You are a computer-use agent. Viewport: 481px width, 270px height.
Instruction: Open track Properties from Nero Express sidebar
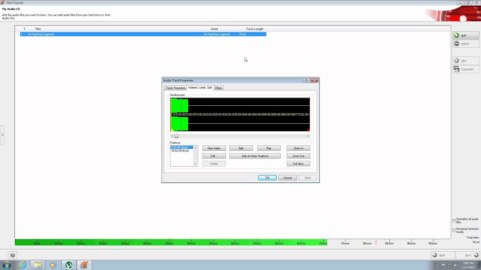(466, 69)
